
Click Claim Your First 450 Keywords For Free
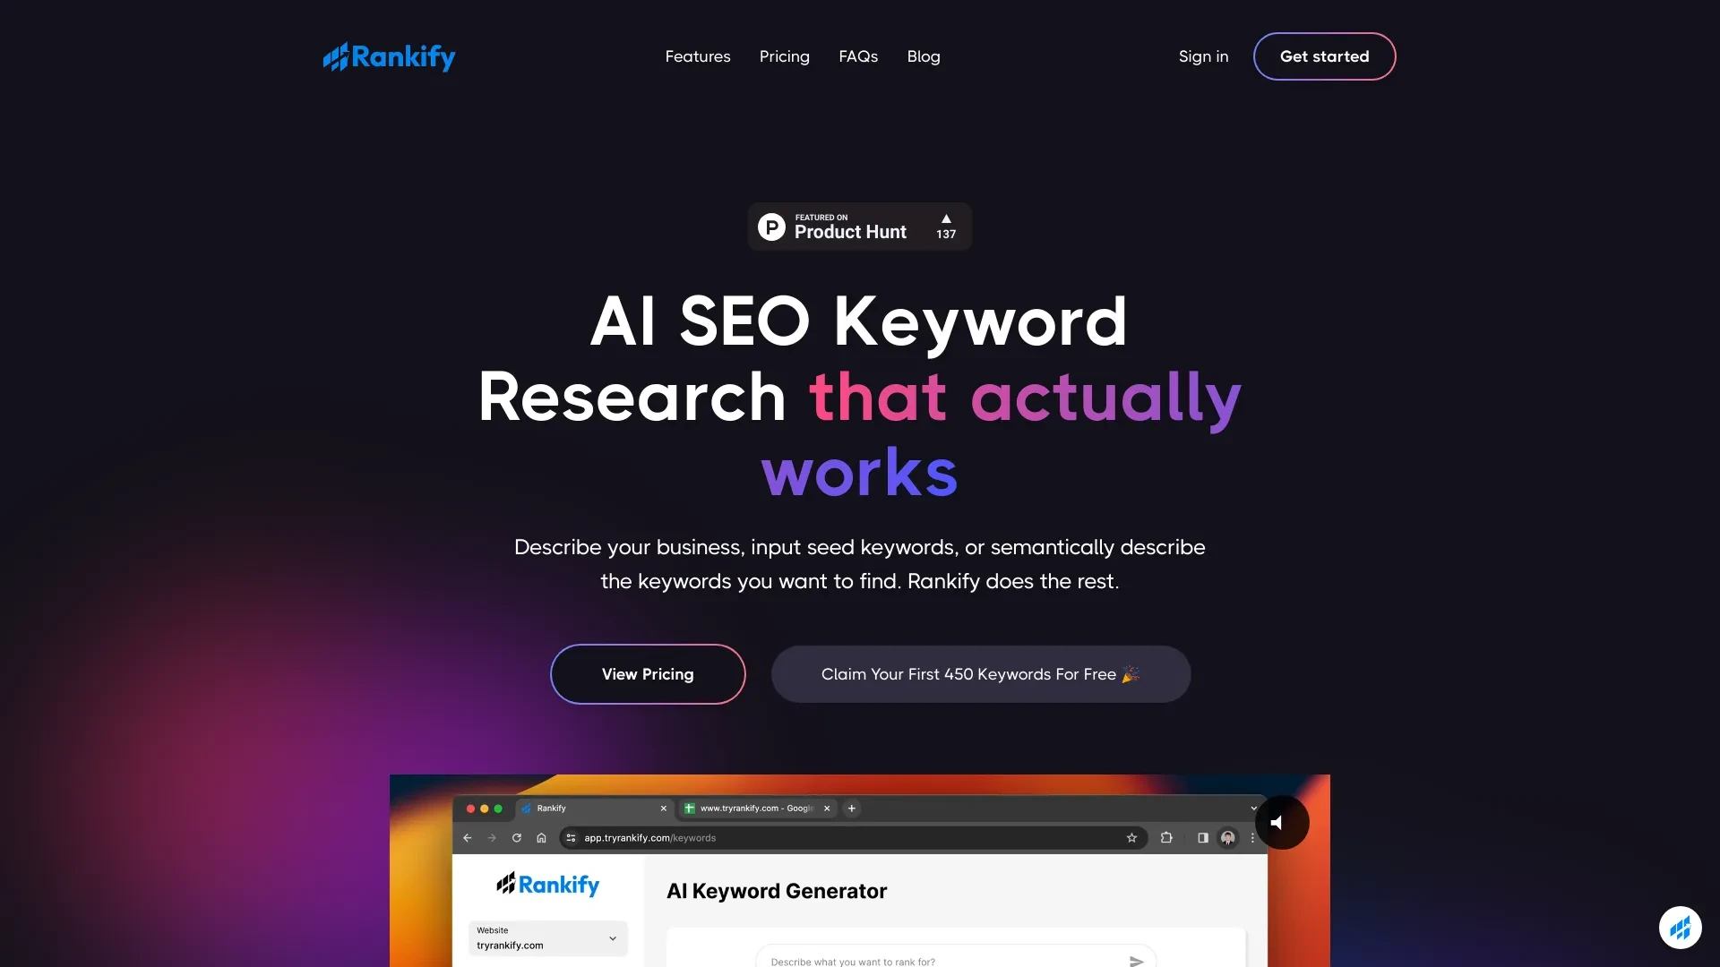coord(981,673)
